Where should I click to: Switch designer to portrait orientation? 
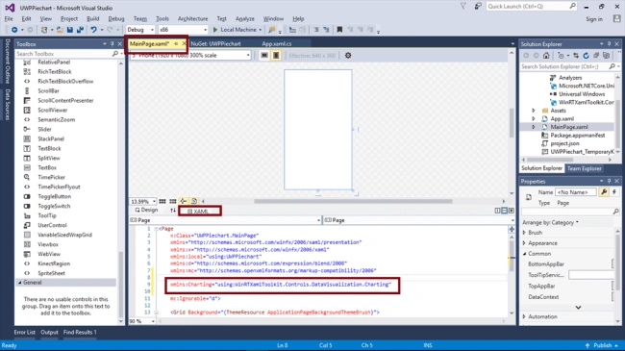(x=276, y=56)
